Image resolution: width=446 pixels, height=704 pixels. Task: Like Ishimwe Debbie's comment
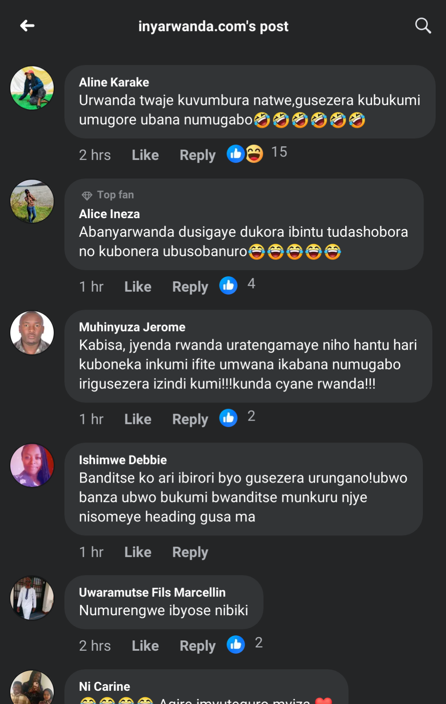(138, 552)
